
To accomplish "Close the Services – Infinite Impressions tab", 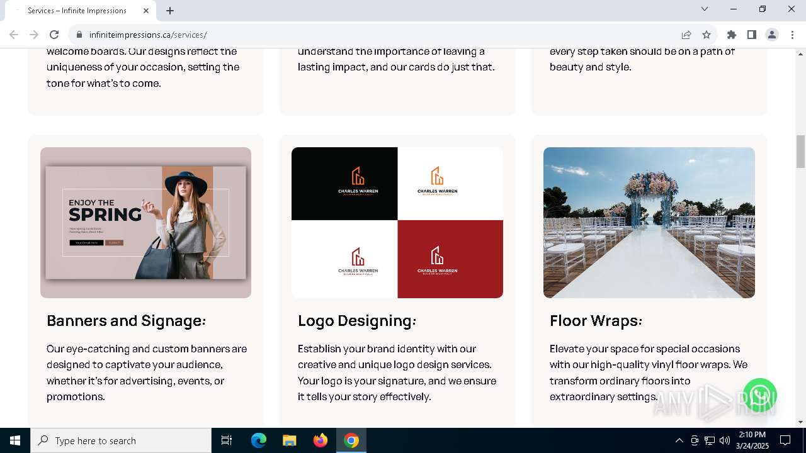I will pyautogui.click(x=146, y=11).
